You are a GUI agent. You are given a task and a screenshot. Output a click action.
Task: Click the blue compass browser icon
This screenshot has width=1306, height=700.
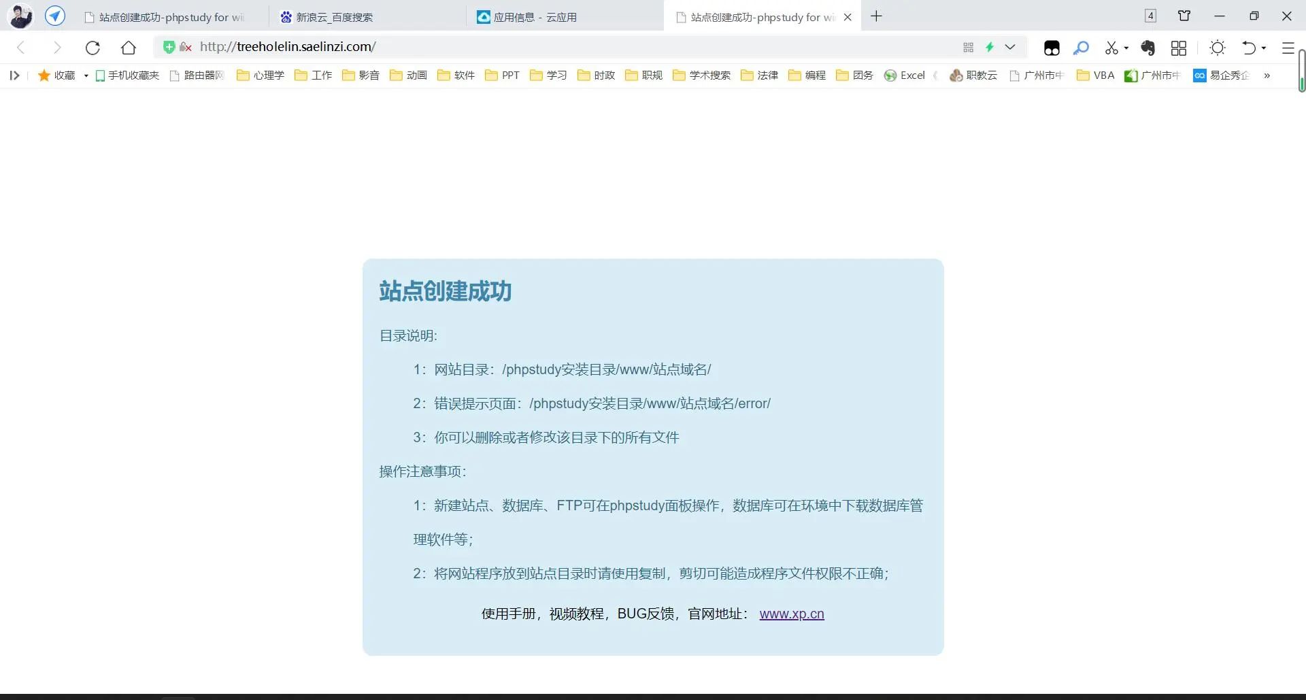point(55,16)
